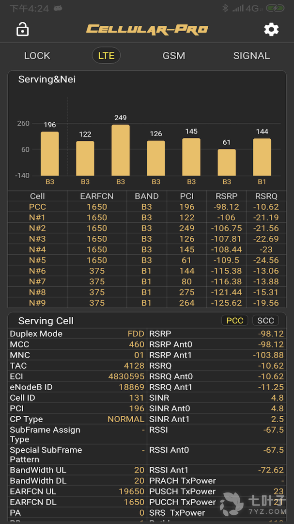This screenshot has height=524, width=294.
Task: Open the GSM tab
Action: click(173, 56)
